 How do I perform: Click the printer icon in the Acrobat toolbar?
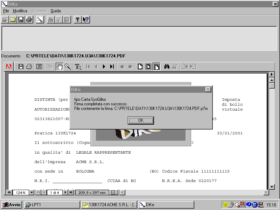click(x=29, y=67)
